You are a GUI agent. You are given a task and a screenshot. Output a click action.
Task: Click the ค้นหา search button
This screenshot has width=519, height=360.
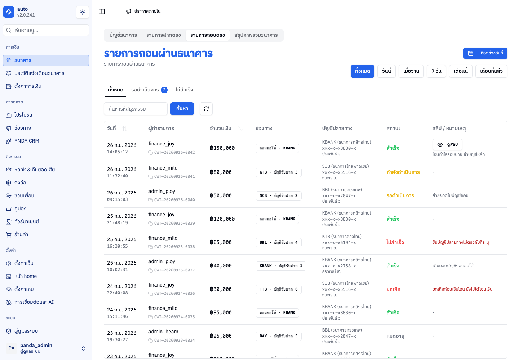click(x=182, y=109)
